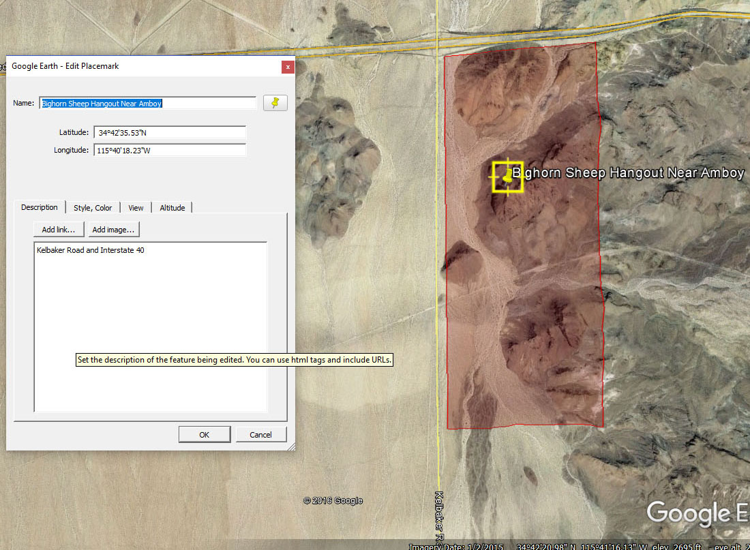Click the Google Earth watermark logo

(695, 513)
